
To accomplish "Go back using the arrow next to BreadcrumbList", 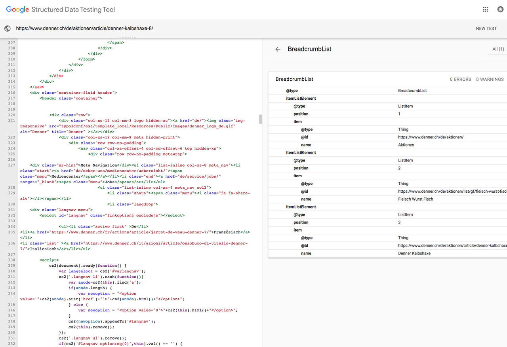I will coord(278,49).
